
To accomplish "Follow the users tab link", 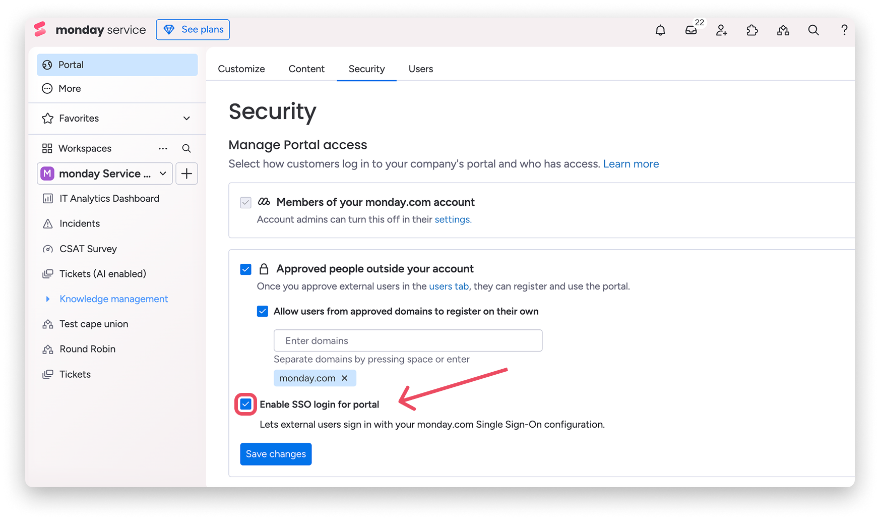I will tap(449, 286).
